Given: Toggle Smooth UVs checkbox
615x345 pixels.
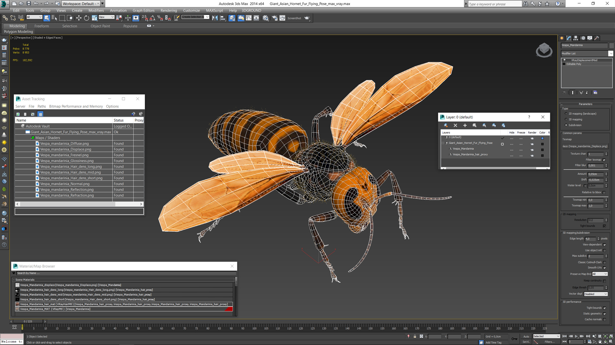Looking at the screenshot, I should [x=604, y=268].
